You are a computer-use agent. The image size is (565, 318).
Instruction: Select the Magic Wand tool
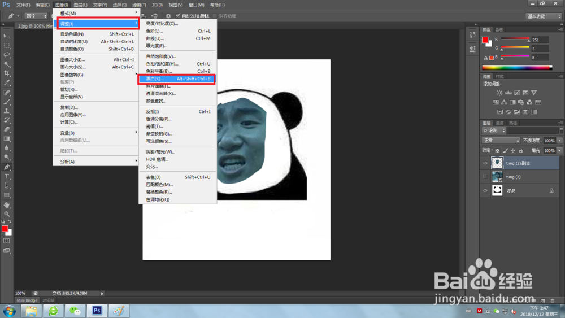(x=6, y=64)
